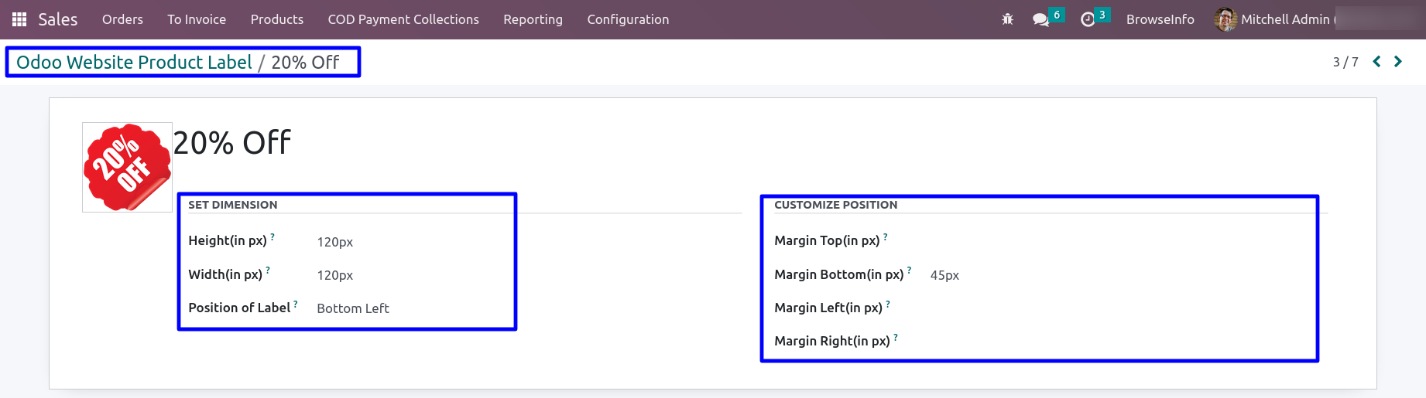This screenshot has width=1426, height=398.
Task: Click the BrowseInfo company name
Action: click(x=1160, y=19)
